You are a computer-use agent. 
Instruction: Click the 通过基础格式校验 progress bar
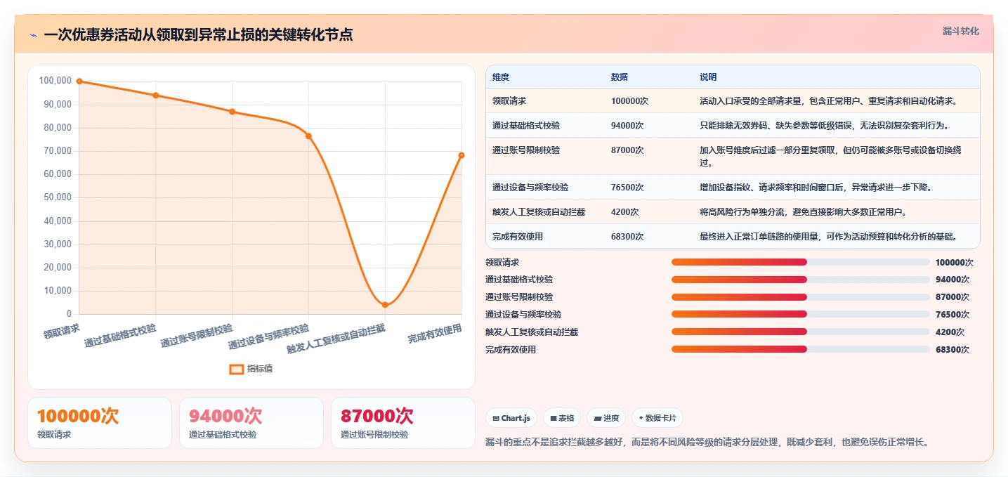801,280
